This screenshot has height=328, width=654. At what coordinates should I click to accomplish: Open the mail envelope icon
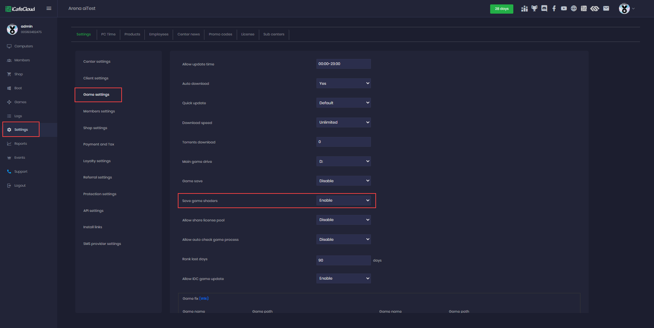(x=606, y=9)
